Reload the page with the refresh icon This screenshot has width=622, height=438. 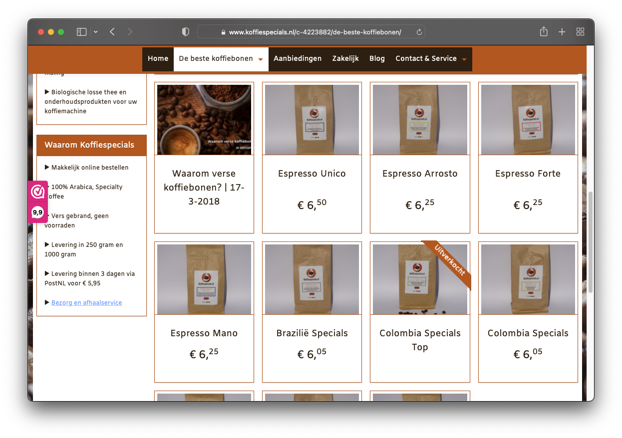click(419, 32)
